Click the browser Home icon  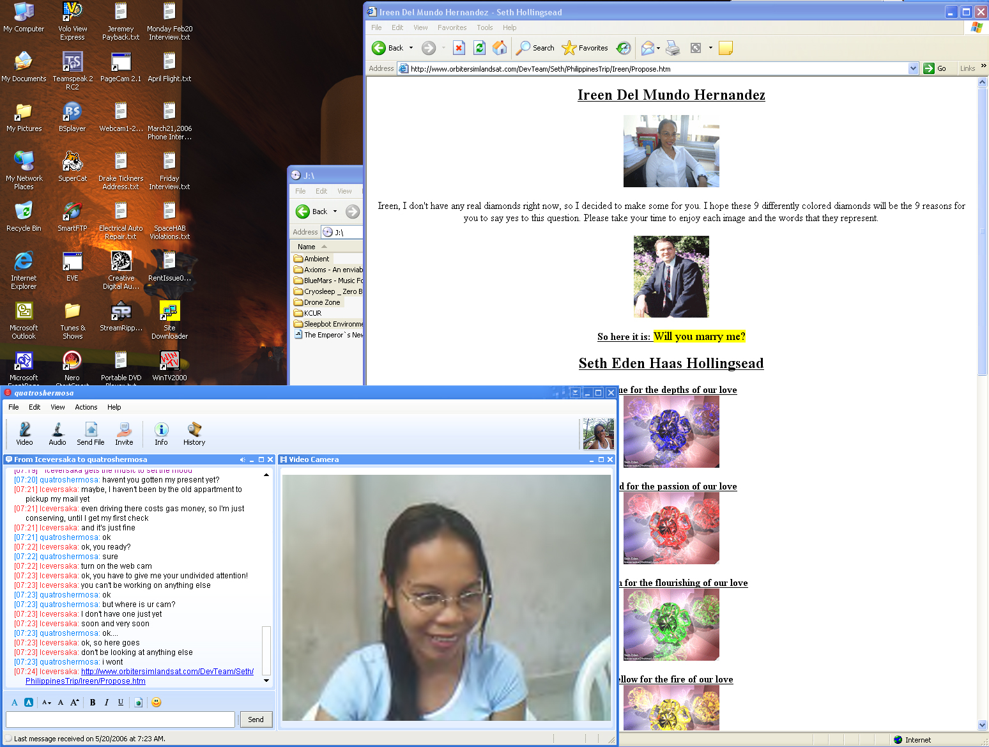tap(500, 48)
